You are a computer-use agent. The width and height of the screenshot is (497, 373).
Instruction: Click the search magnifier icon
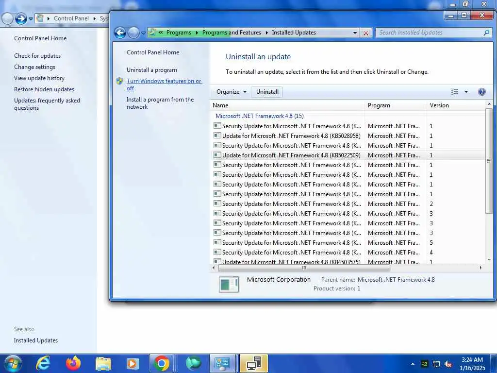tap(486, 33)
